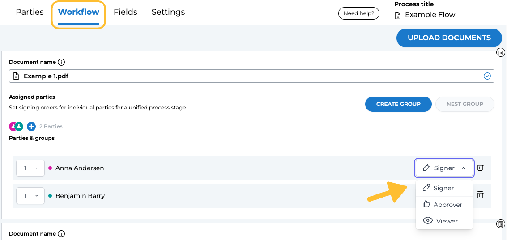The height and width of the screenshot is (240, 507).
Task: Click the assigned parties avatar icons
Action: click(17, 126)
